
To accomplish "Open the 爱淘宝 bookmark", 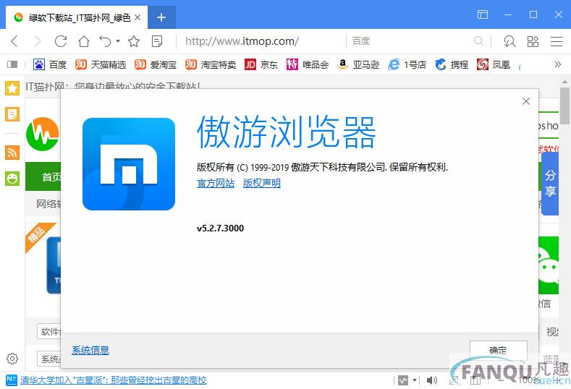I will click(156, 64).
